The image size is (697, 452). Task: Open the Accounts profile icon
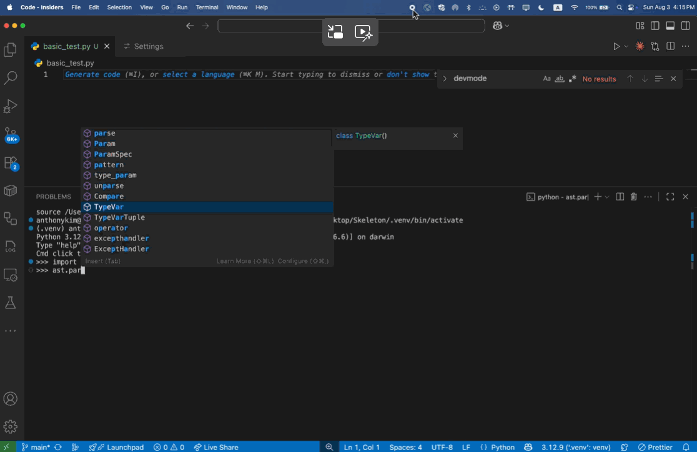coord(11,399)
